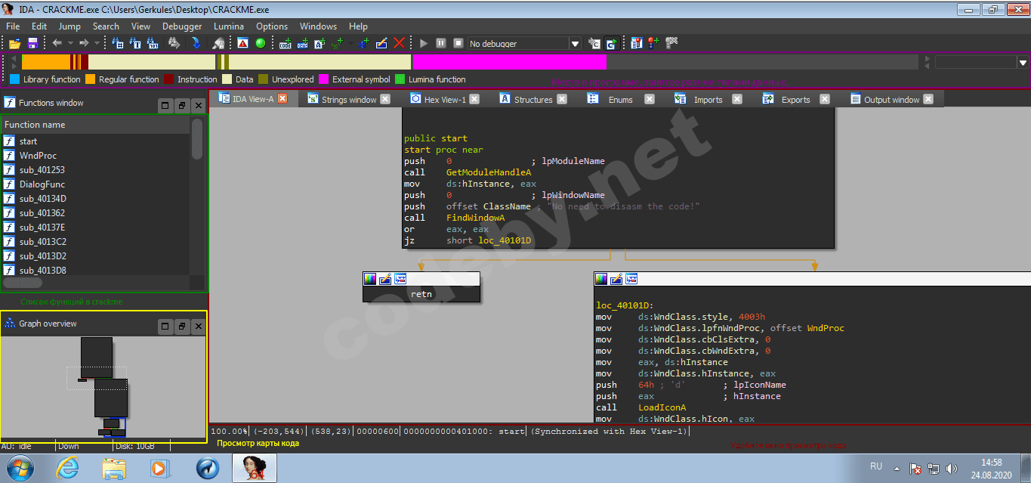Open Internet Explorer from the taskbar

point(68,469)
